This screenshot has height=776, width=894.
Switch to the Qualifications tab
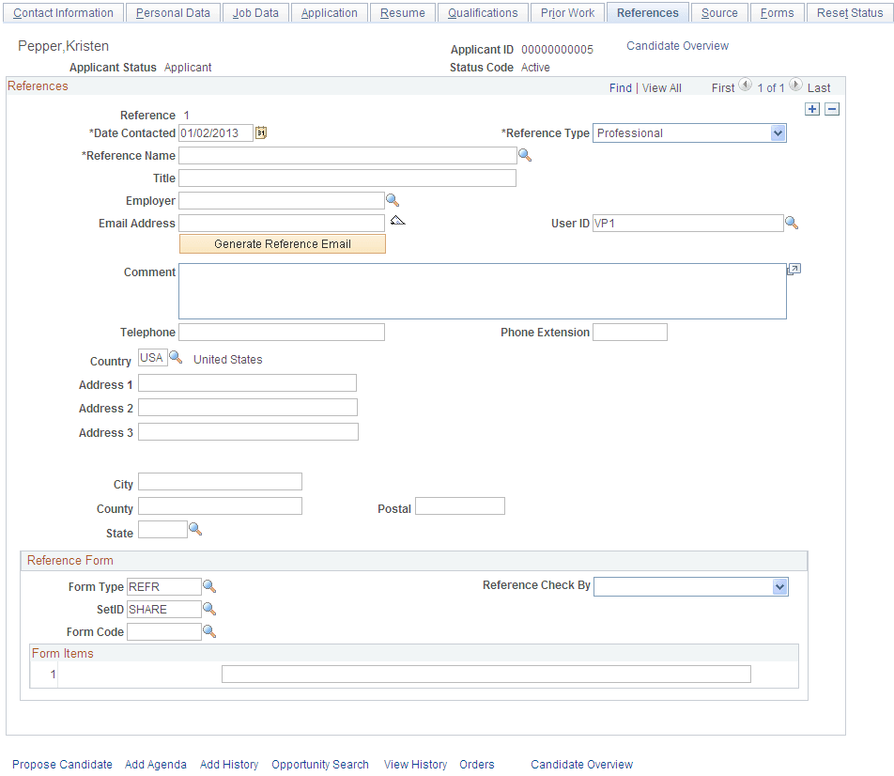point(483,12)
